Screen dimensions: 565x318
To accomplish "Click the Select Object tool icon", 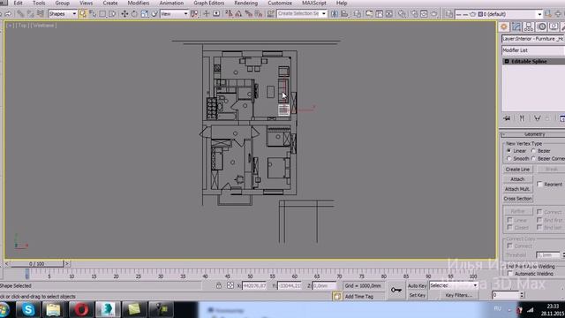I will 83,14.
